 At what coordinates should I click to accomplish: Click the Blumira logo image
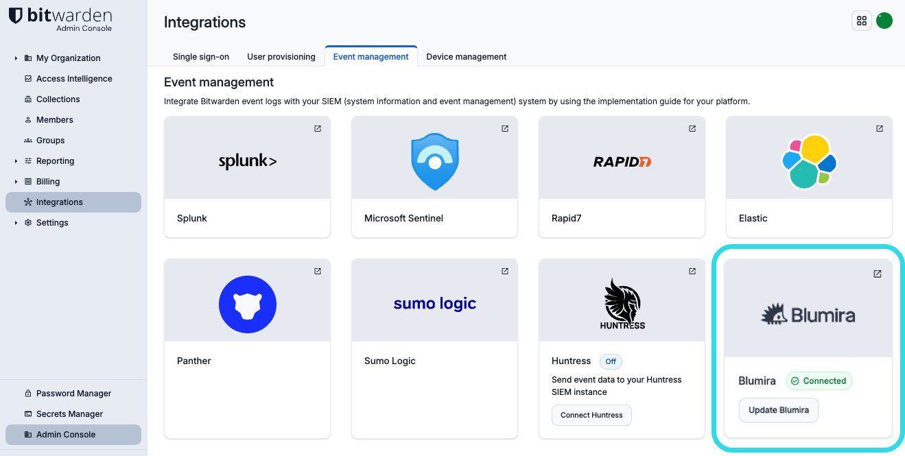pos(808,315)
